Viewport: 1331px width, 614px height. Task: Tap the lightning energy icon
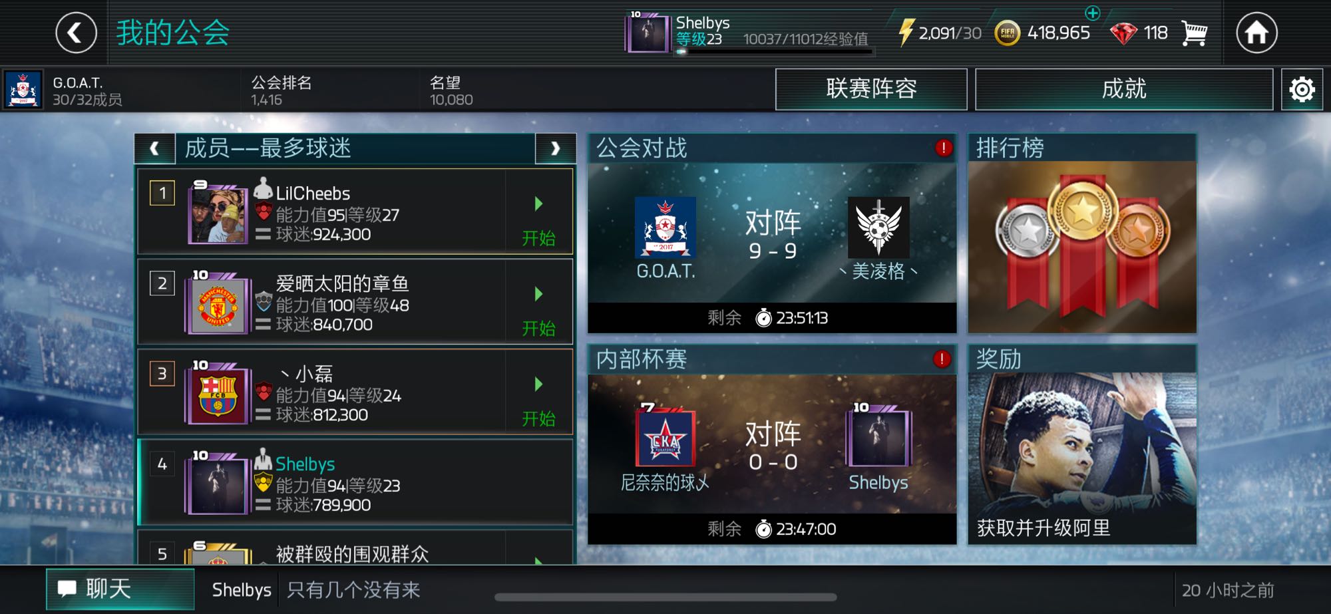point(906,33)
